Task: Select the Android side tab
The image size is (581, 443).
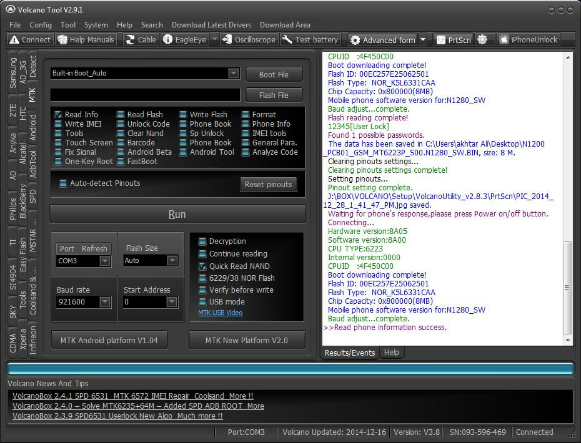Action: [x=32, y=128]
